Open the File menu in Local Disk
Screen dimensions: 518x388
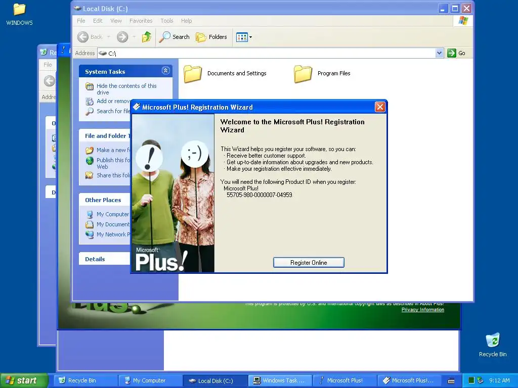coord(81,21)
